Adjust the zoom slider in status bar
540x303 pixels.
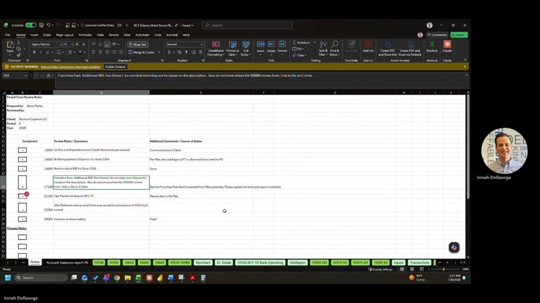coord(443,269)
